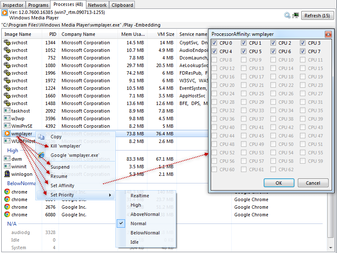Screen dimensions: 337x253
Task: Switch to the Inspector tab
Action: tap(13, 5)
